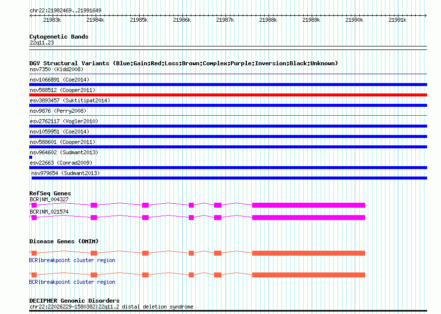Click the DGV Structural Variants track title
441x314 pixels.
[184, 63]
